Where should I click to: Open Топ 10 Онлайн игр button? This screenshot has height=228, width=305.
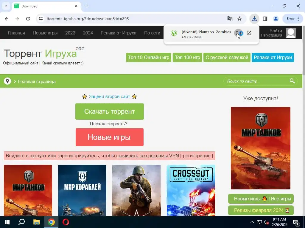click(x=149, y=57)
